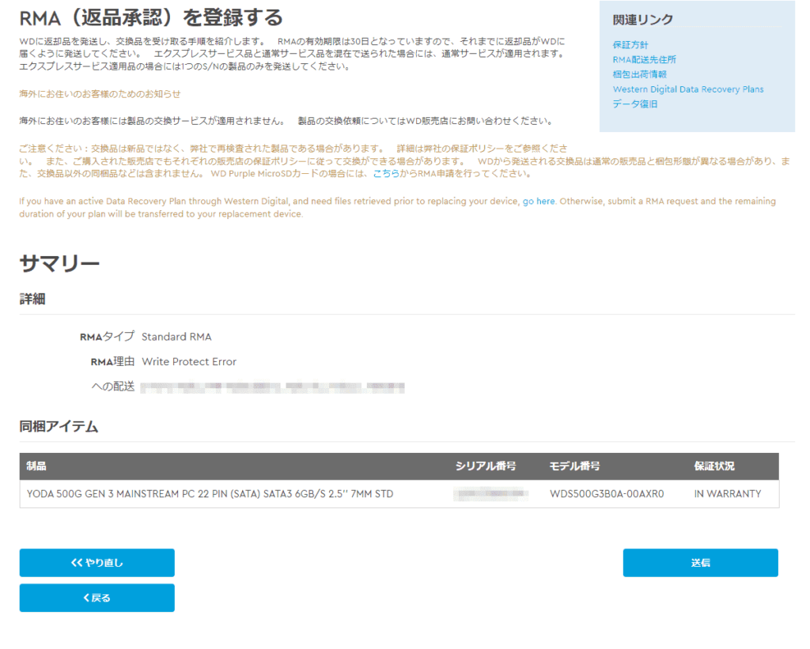Follow the 'go here' data recovery link
This screenshot has height=649, width=810.
tap(538, 202)
